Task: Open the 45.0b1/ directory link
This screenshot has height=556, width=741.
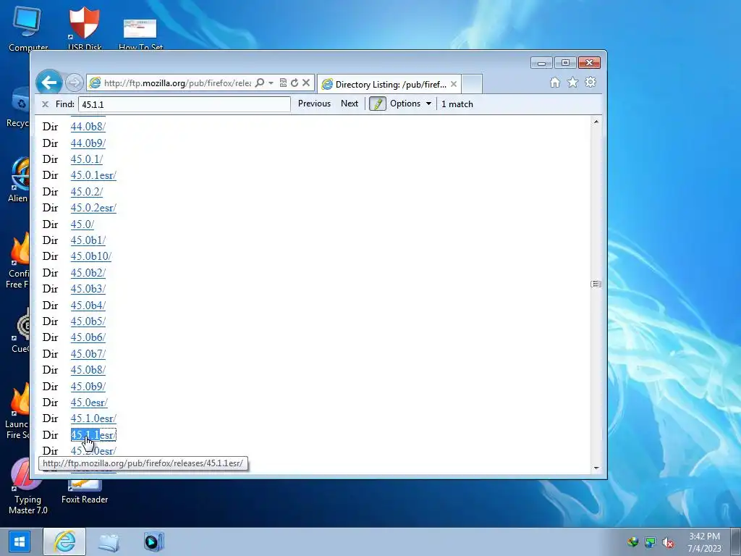Action: [x=88, y=240]
